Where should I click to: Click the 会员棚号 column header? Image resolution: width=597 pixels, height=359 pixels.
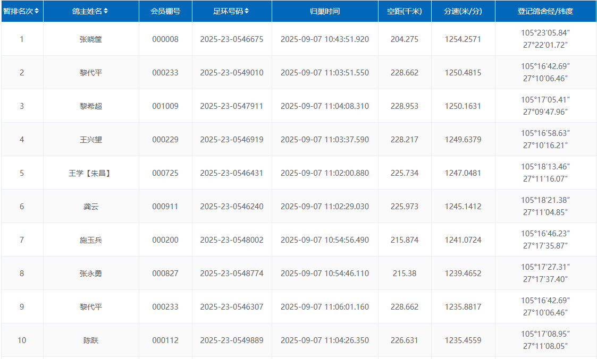click(x=165, y=11)
